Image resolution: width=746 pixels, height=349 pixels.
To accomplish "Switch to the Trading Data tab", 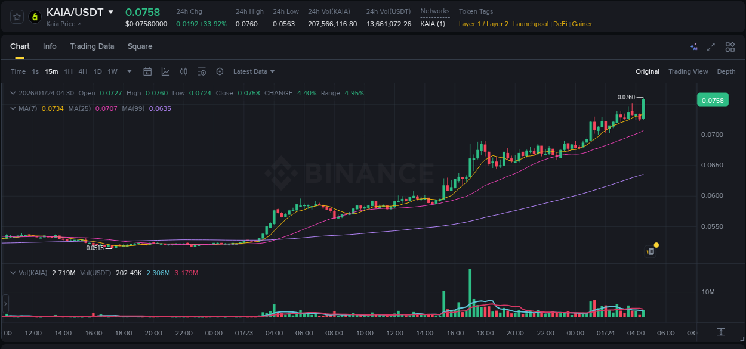I will click(x=92, y=46).
